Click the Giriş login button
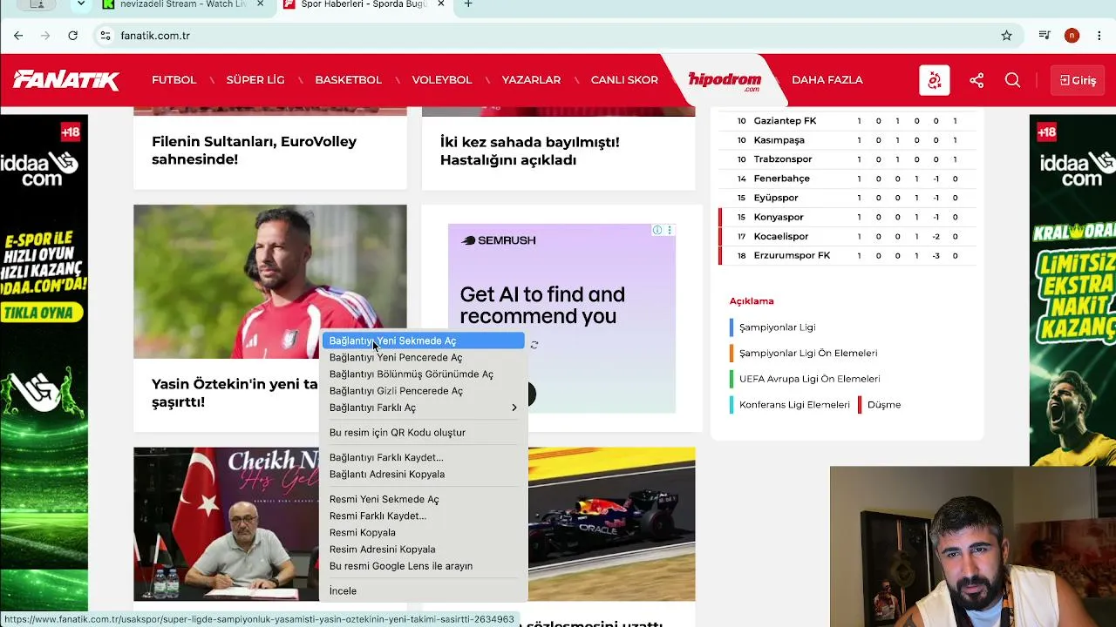The height and width of the screenshot is (627, 1116). [1078, 80]
